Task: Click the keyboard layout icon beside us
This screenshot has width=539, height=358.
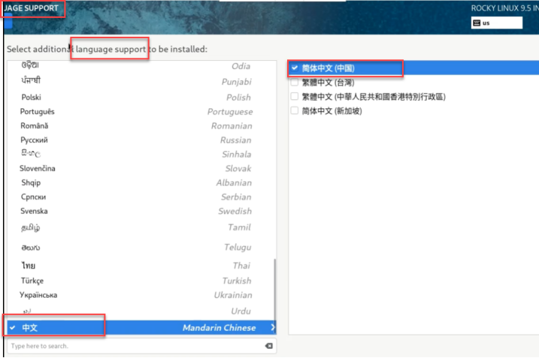Action: pyautogui.click(x=477, y=23)
